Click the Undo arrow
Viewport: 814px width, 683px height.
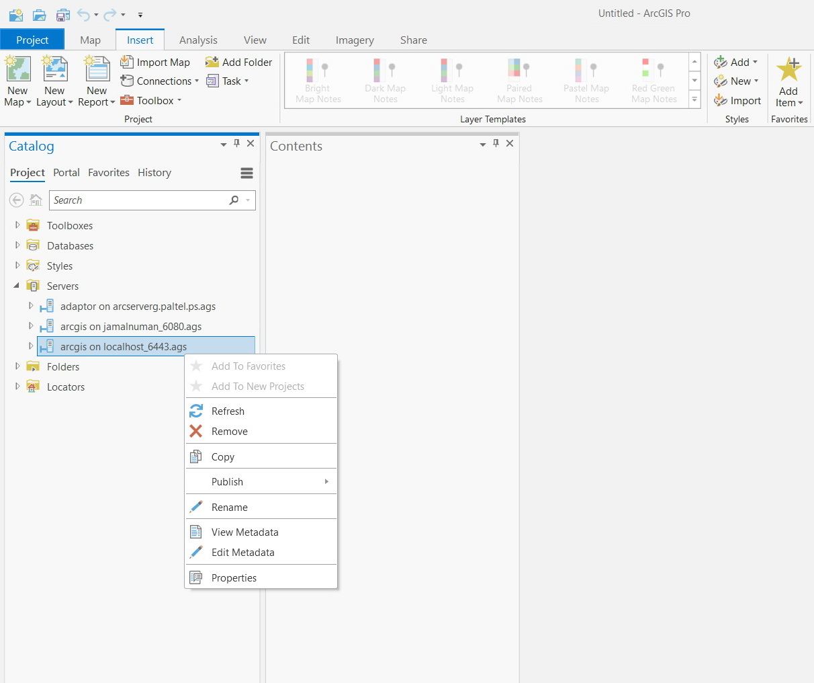83,14
